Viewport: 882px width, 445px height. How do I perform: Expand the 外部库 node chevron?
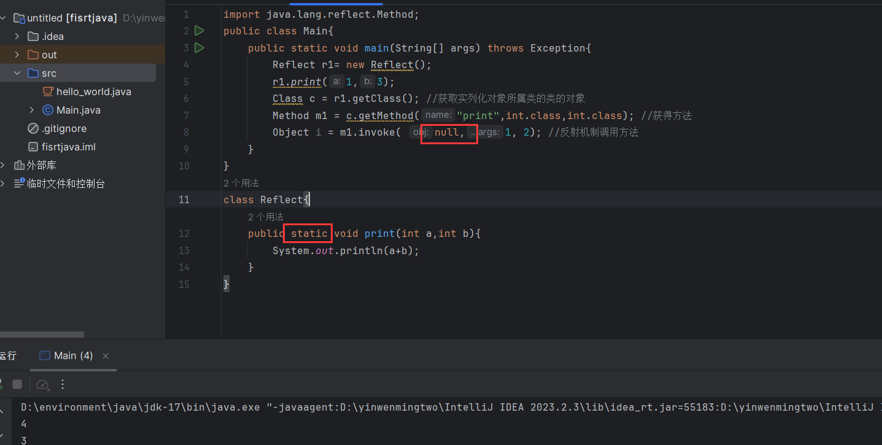coord(4,165)
